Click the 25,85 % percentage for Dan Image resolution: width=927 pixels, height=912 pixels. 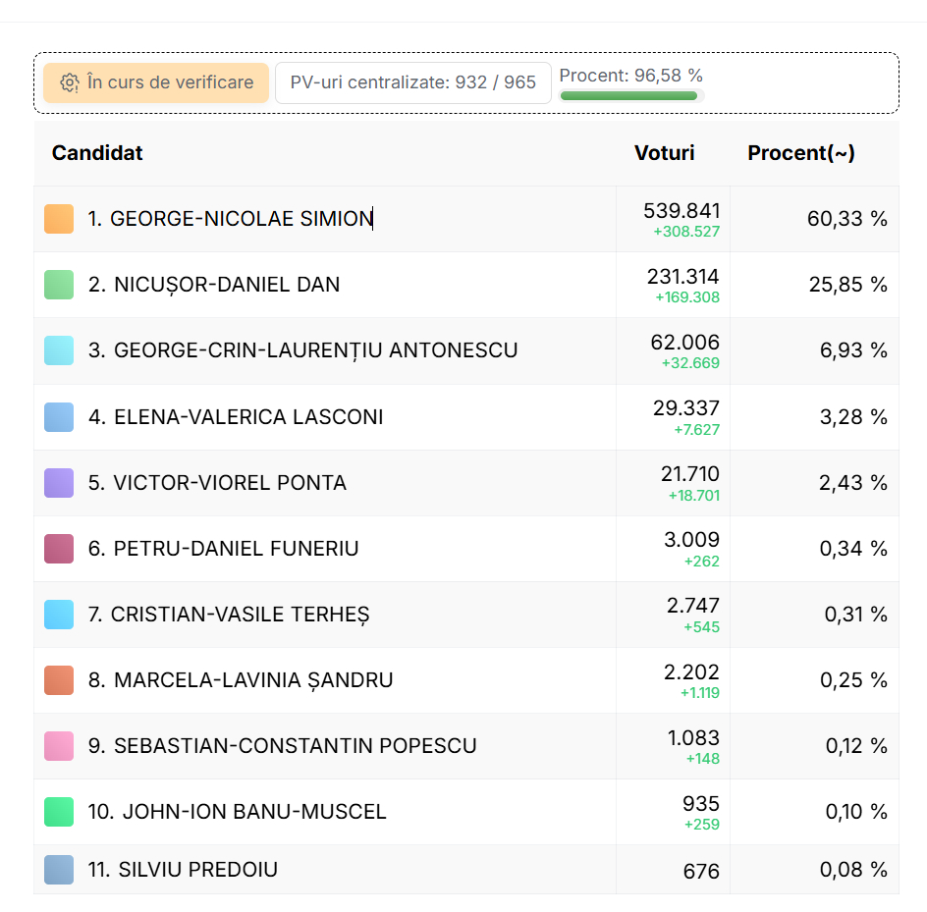pos(846,285)
